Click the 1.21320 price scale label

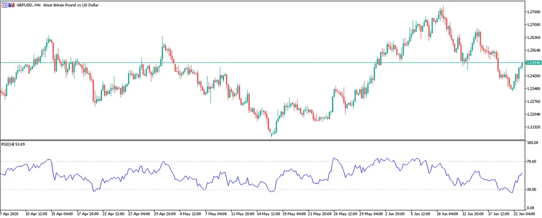click(533, 127)
